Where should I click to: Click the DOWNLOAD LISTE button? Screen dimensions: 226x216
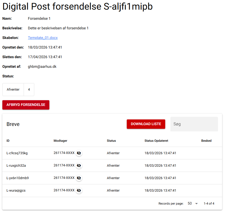click(x=146, y=124)
